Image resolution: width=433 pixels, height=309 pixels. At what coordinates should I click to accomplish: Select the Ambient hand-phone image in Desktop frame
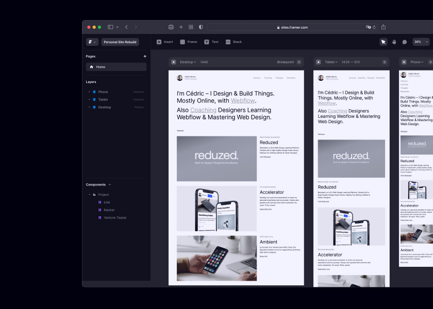(216, 258)
